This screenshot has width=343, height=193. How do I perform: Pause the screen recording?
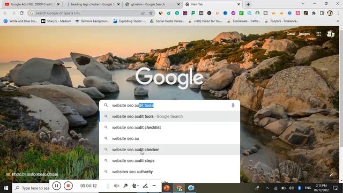(56, 186)
